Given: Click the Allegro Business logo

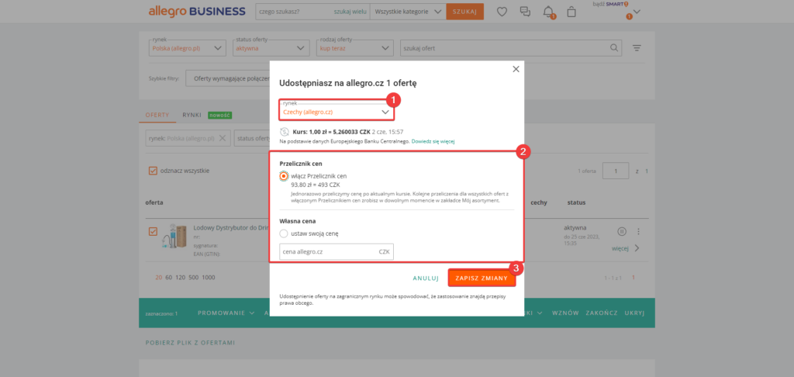Looking at the screenshot, I should (x=197, y=11).
